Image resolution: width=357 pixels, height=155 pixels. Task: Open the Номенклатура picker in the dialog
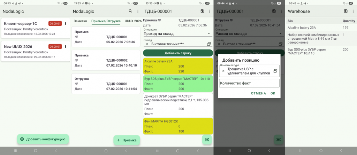(x=275, y=71)
